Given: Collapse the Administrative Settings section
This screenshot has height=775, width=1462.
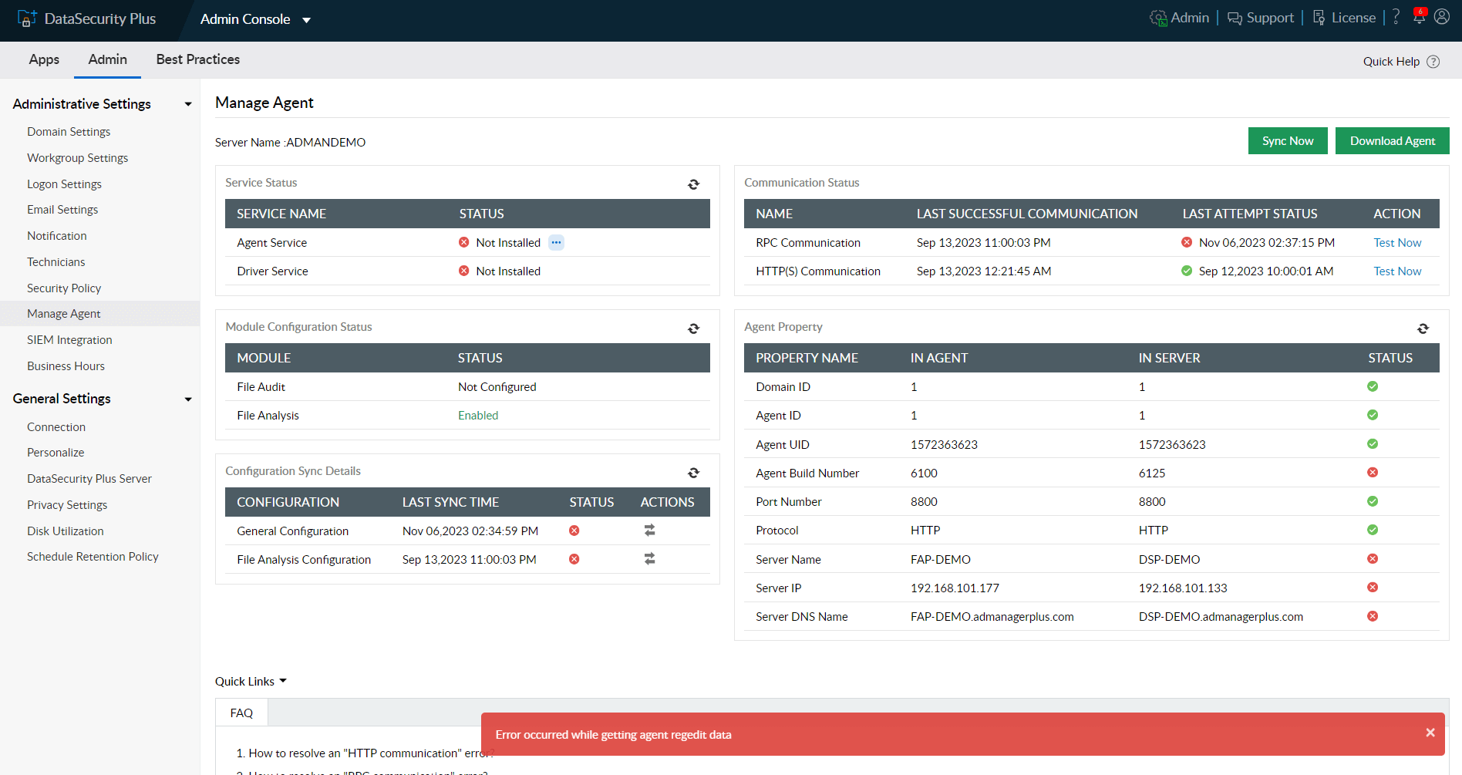Looking at the screenshot, I should pos(187,104).
